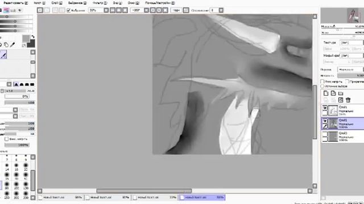Toggle the preserve opacity checkbox
Screen dimensions: 364x204
[x=322, y=82]
